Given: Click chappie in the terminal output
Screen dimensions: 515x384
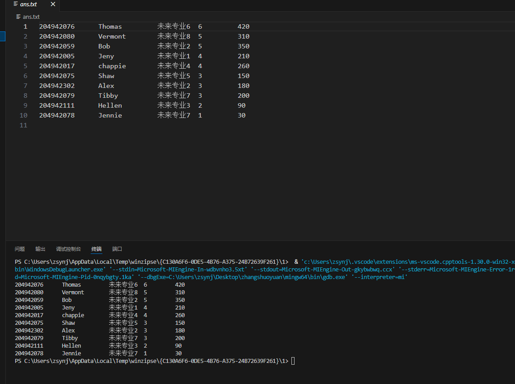Looking at the screenshot, I should [x=73, y=315].
